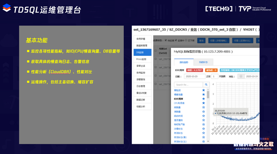Click the 设置[运营状态] button
This screenshot has height=154, width=277.
[243, 40]
